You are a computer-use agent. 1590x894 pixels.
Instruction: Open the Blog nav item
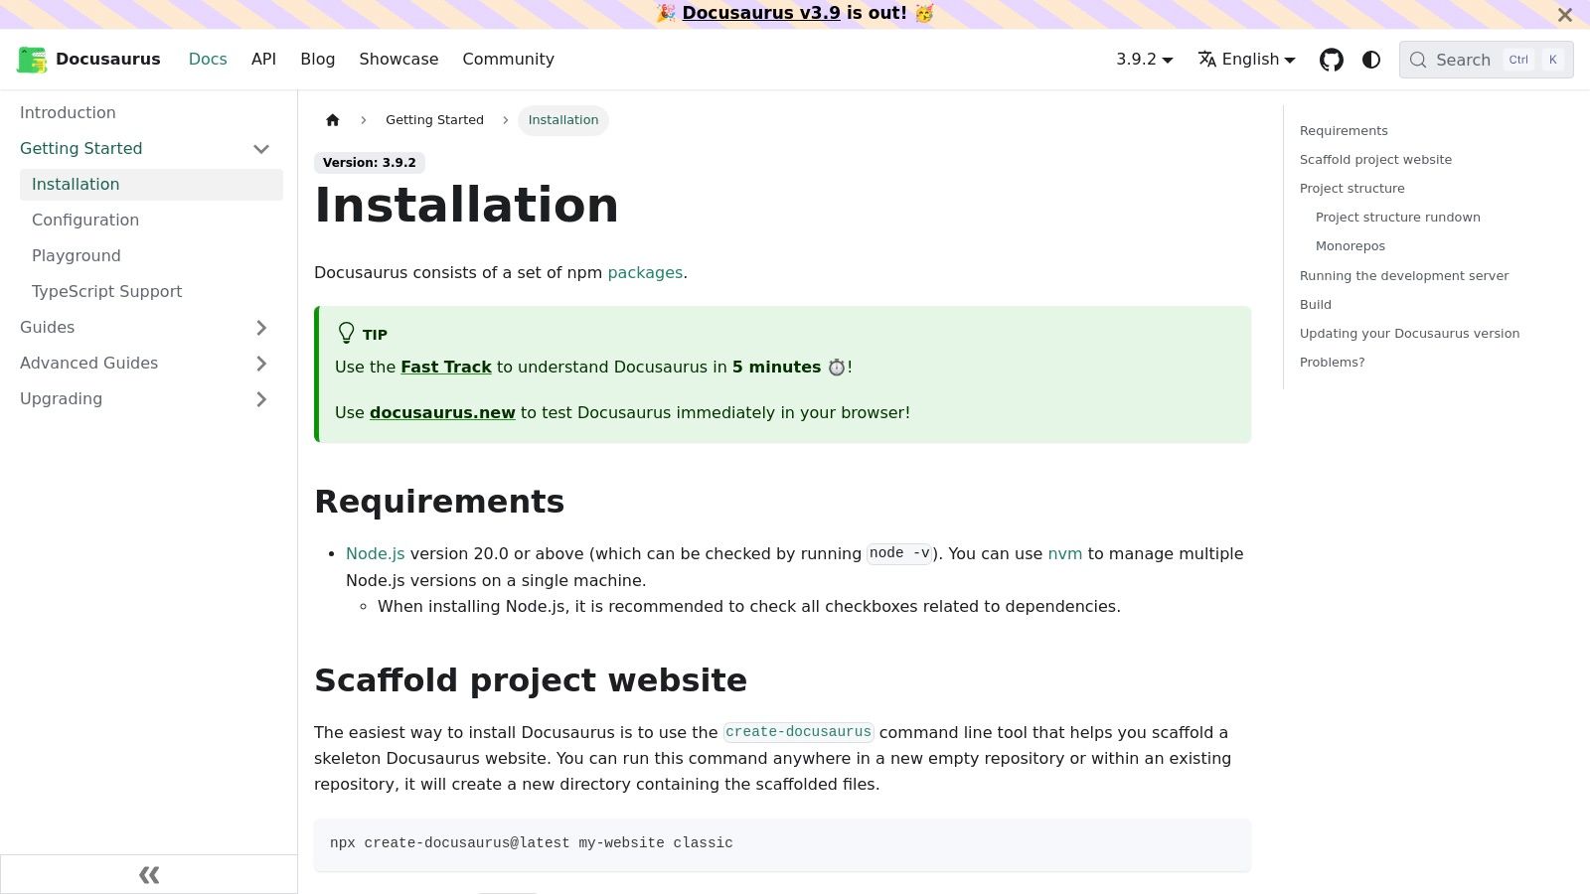pyautogui.click(x=317, y=60)
